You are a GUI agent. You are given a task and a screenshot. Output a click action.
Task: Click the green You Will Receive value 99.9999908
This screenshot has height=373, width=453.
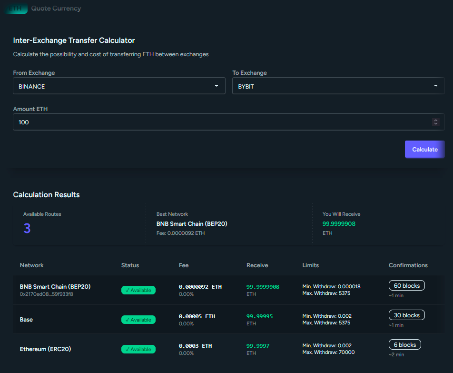click(x=339, y=223)
